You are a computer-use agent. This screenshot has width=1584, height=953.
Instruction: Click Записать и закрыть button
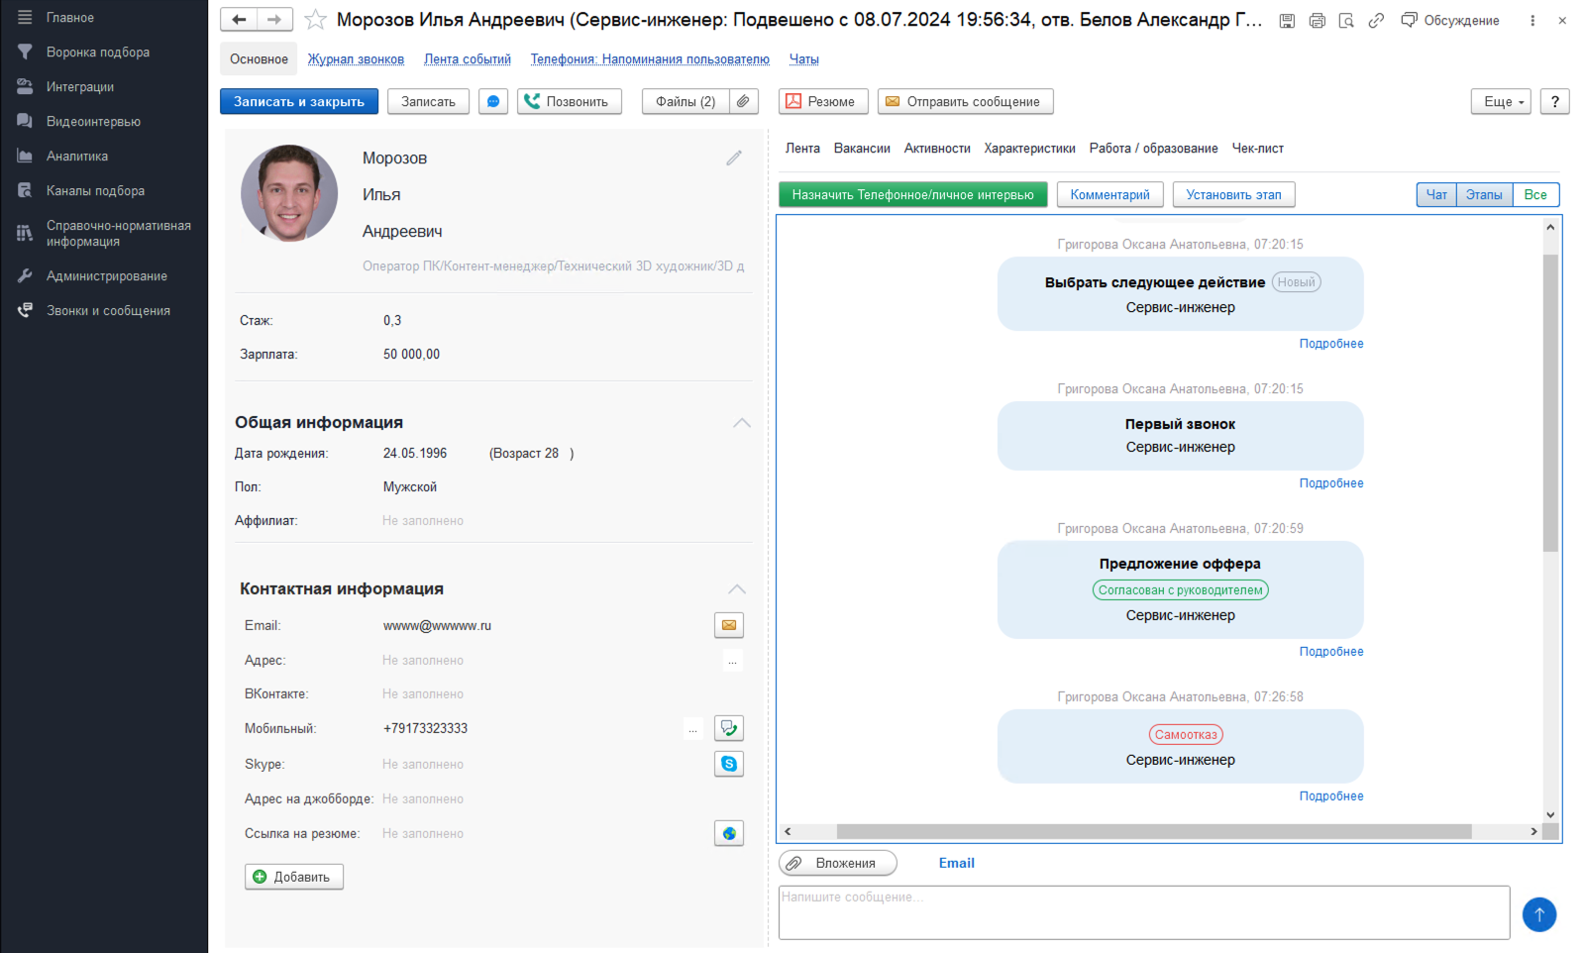[299, 101]
